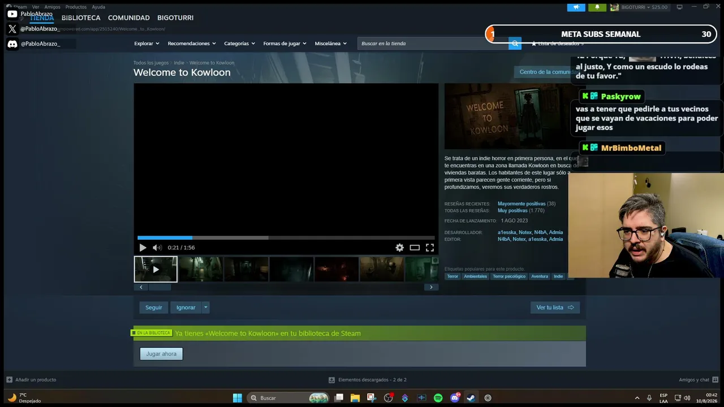Open system volume tray icon
This screenshot has height=407, width=724.
[x=687, y=398]
